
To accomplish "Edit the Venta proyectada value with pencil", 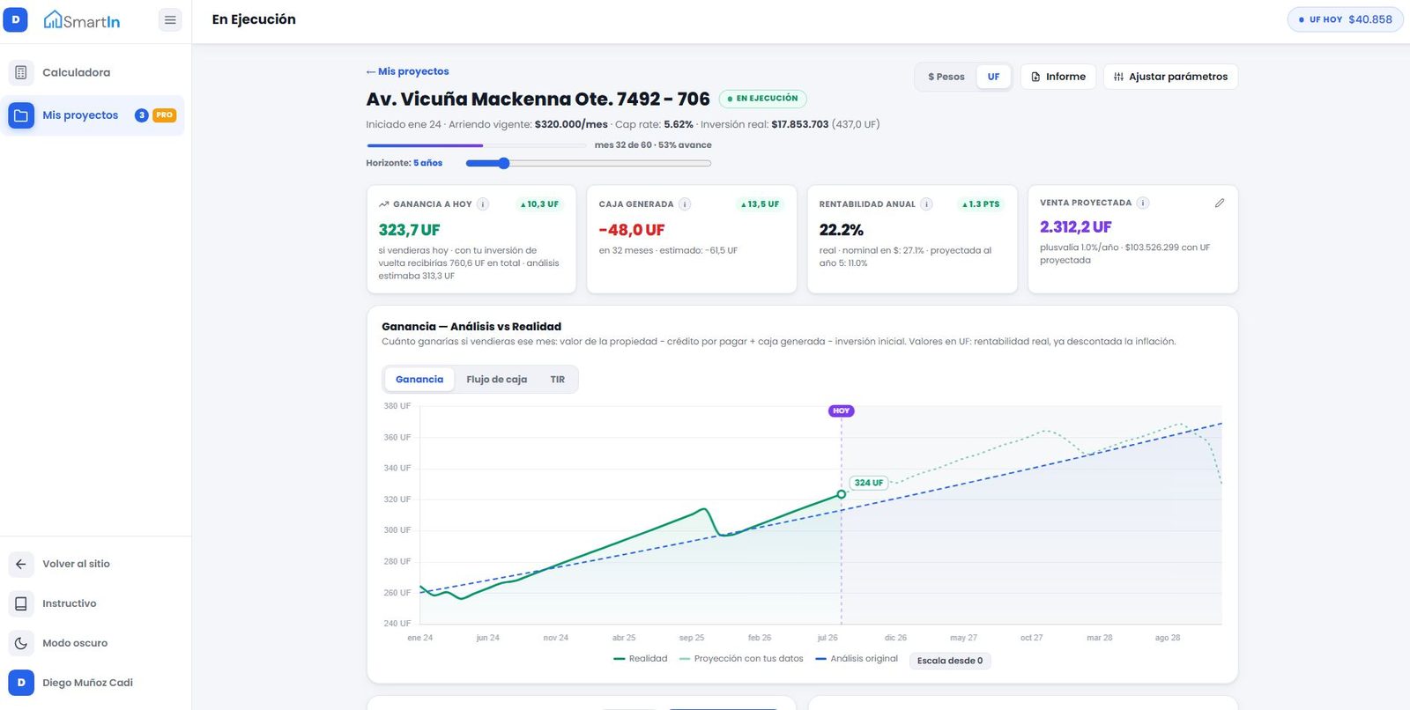I will (x=1220, y=203).
